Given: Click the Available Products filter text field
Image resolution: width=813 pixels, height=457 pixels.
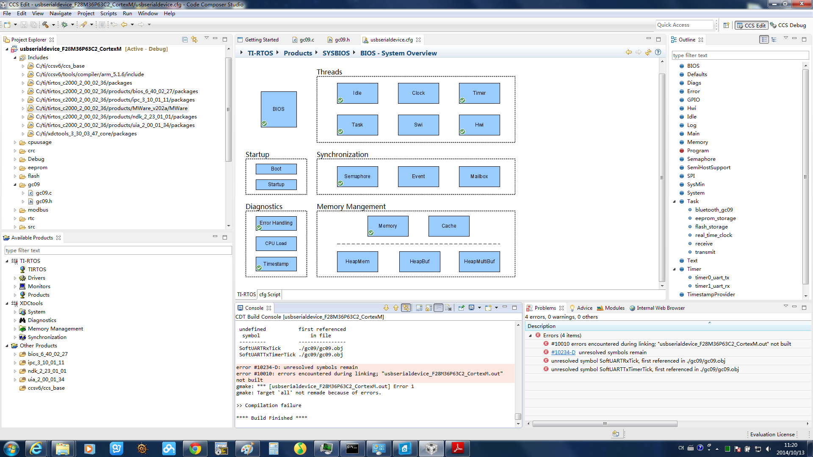Looking at the screenshot, I should tap(118, 251).
